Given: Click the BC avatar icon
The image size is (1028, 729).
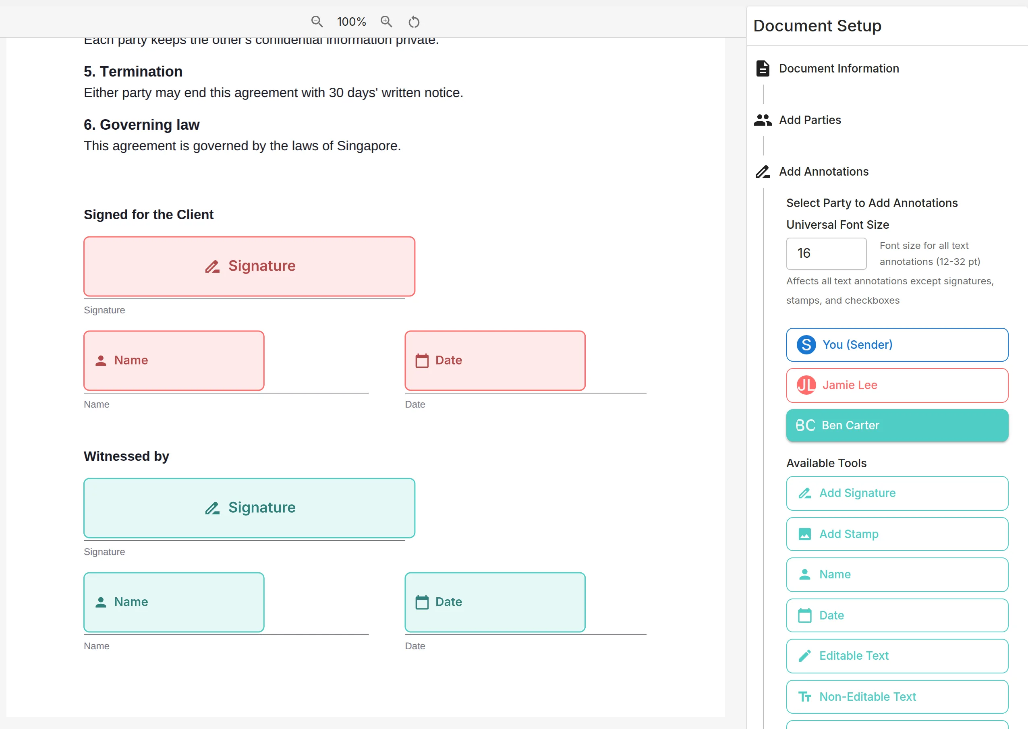Looking at the screenshot, I should coord(805,425).
